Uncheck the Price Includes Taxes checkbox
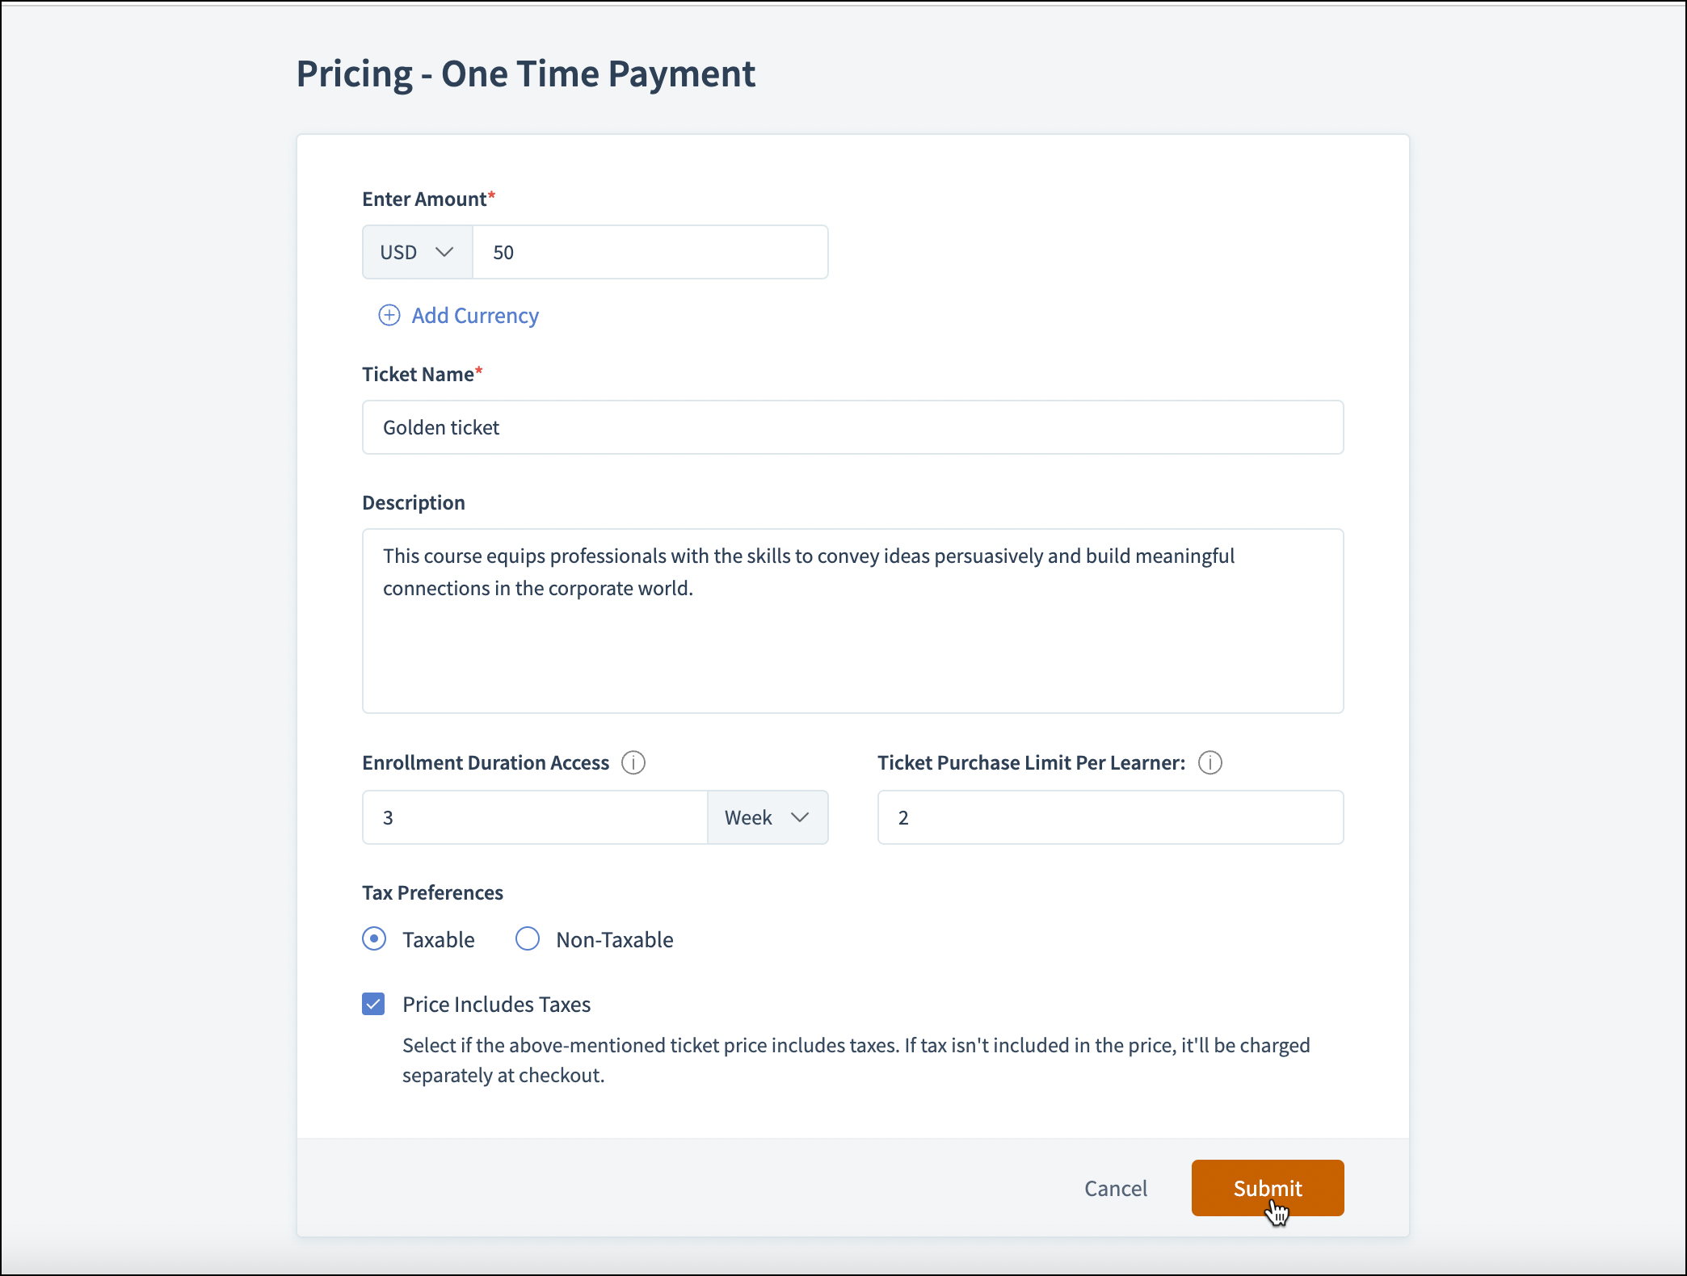The image size is (1687, 1276). pyautogui.click(x=373, y=1004)
